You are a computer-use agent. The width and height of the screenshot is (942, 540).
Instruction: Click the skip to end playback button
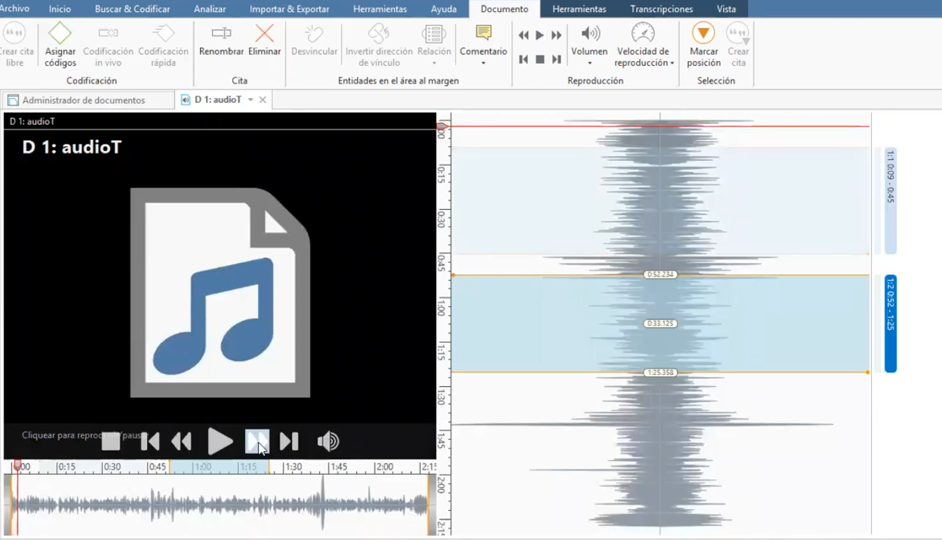[288, 441]
